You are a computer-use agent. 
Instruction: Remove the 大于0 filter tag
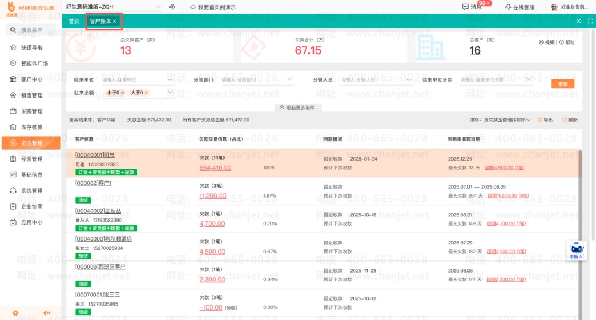point(146,93)
